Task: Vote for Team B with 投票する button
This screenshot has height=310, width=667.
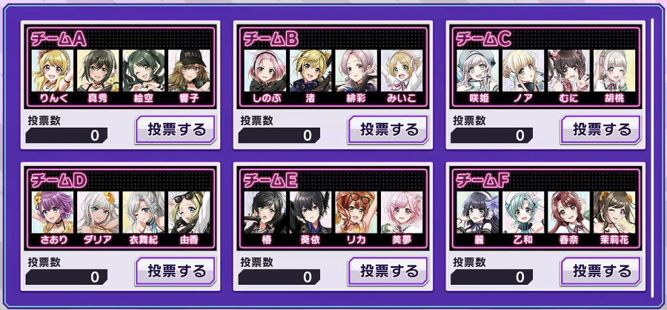Action: (x=388, y=130)
